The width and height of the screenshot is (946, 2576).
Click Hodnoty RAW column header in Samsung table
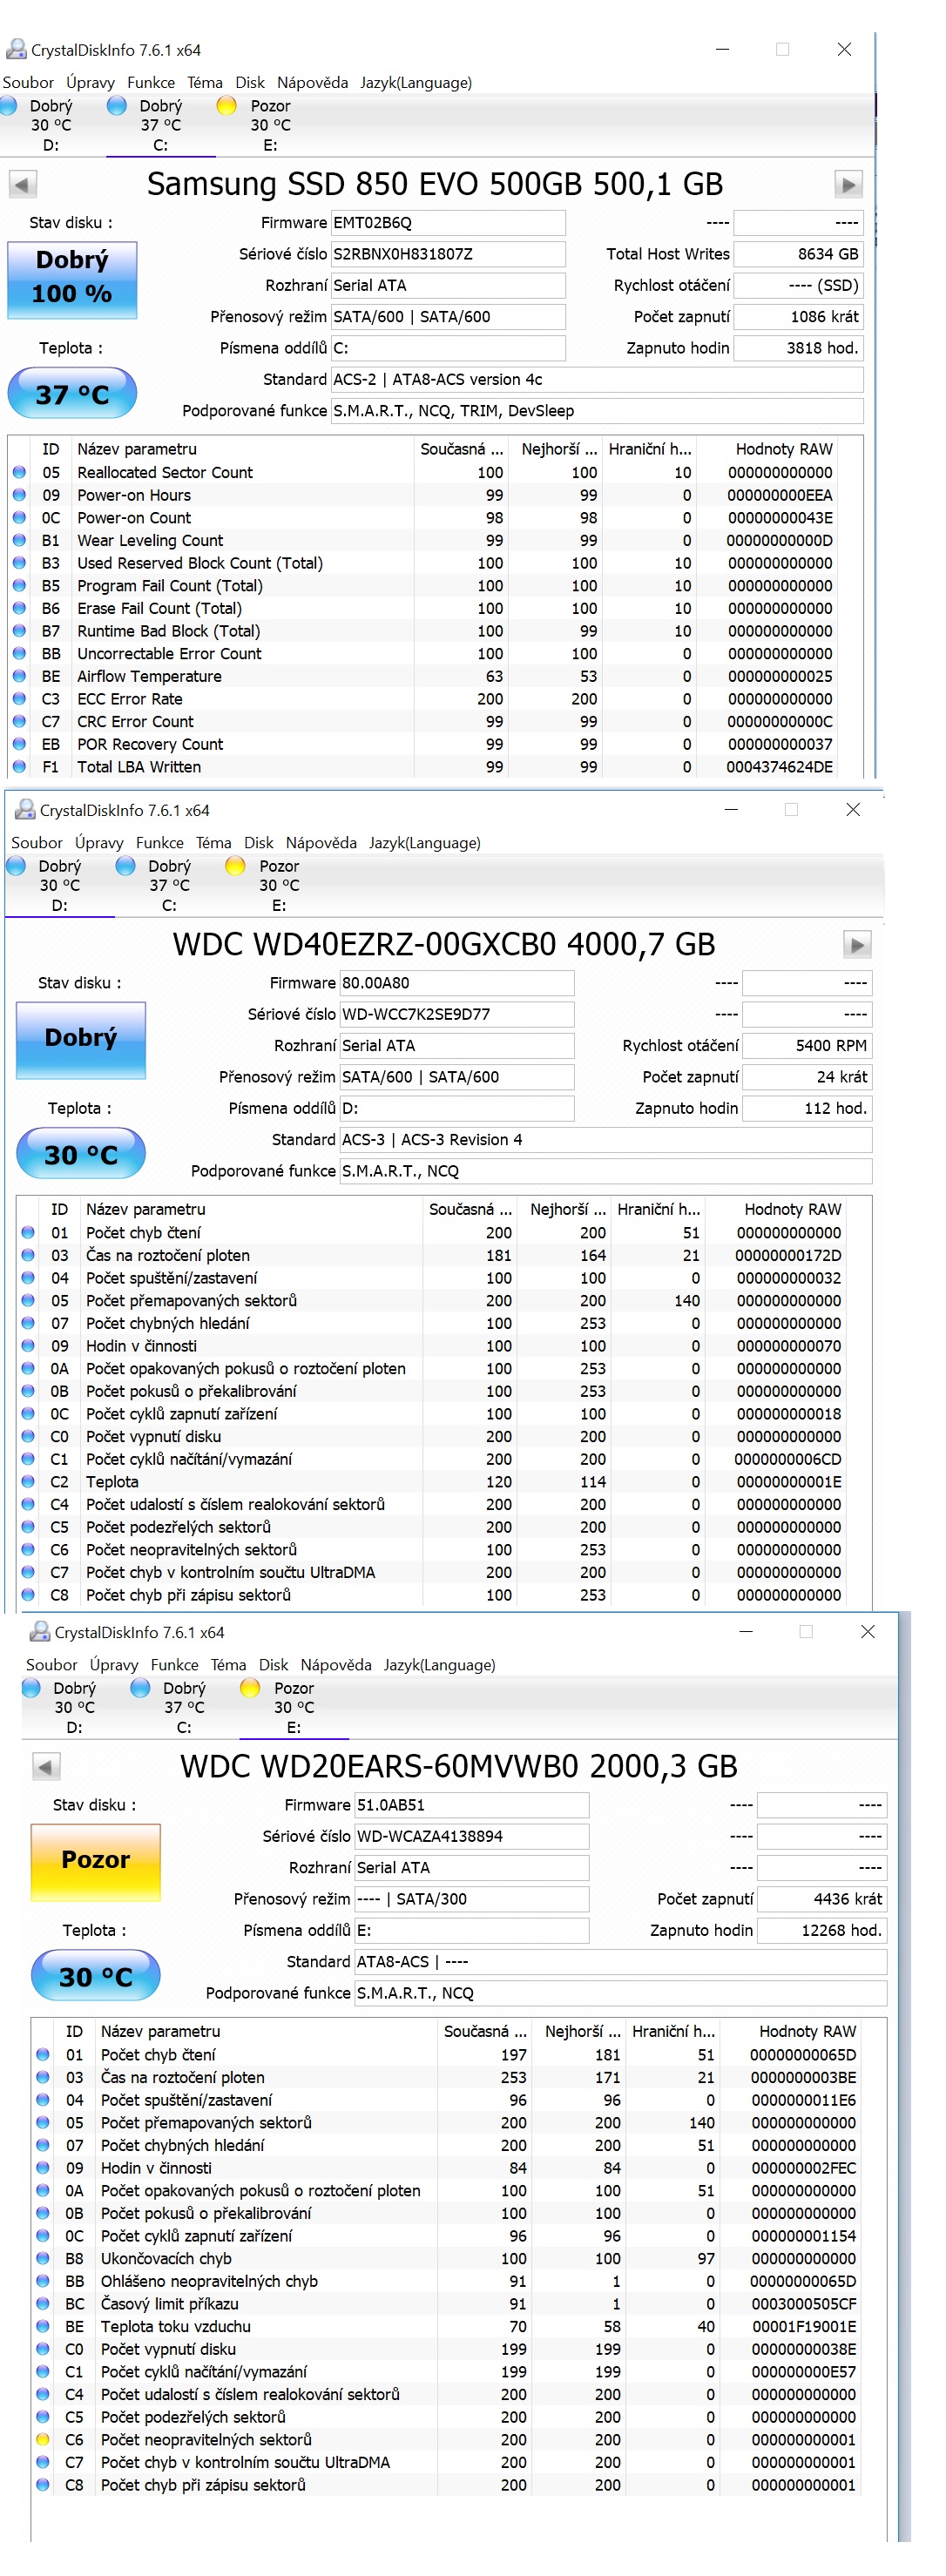pos(783,449)
